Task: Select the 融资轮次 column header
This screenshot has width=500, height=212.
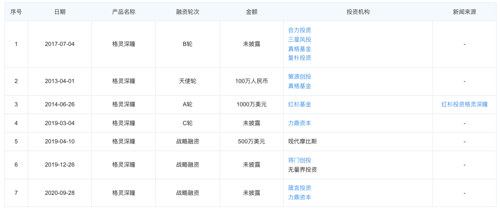Action: [x=188, y=12]
